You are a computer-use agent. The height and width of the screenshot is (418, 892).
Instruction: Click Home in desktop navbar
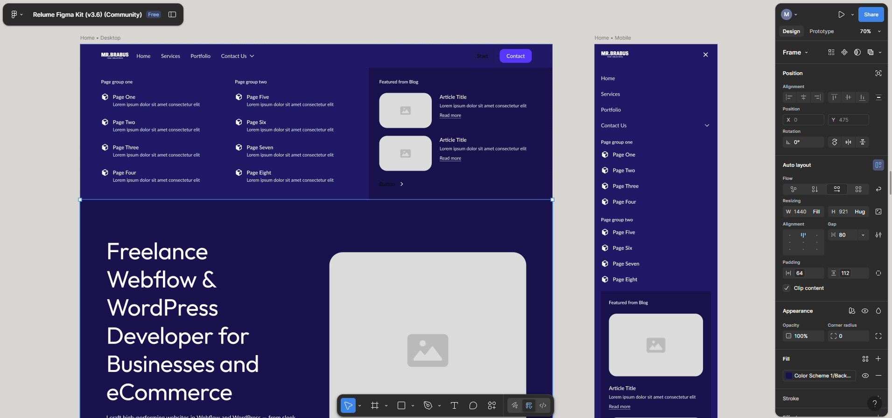coord(143,56)
